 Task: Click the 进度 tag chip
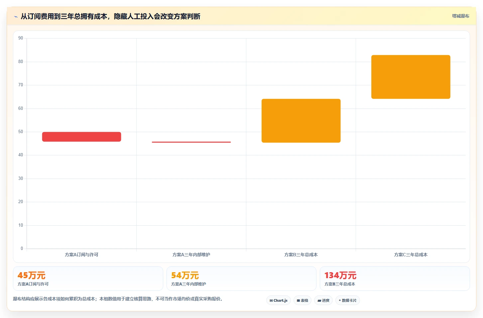tap(323, 300)
